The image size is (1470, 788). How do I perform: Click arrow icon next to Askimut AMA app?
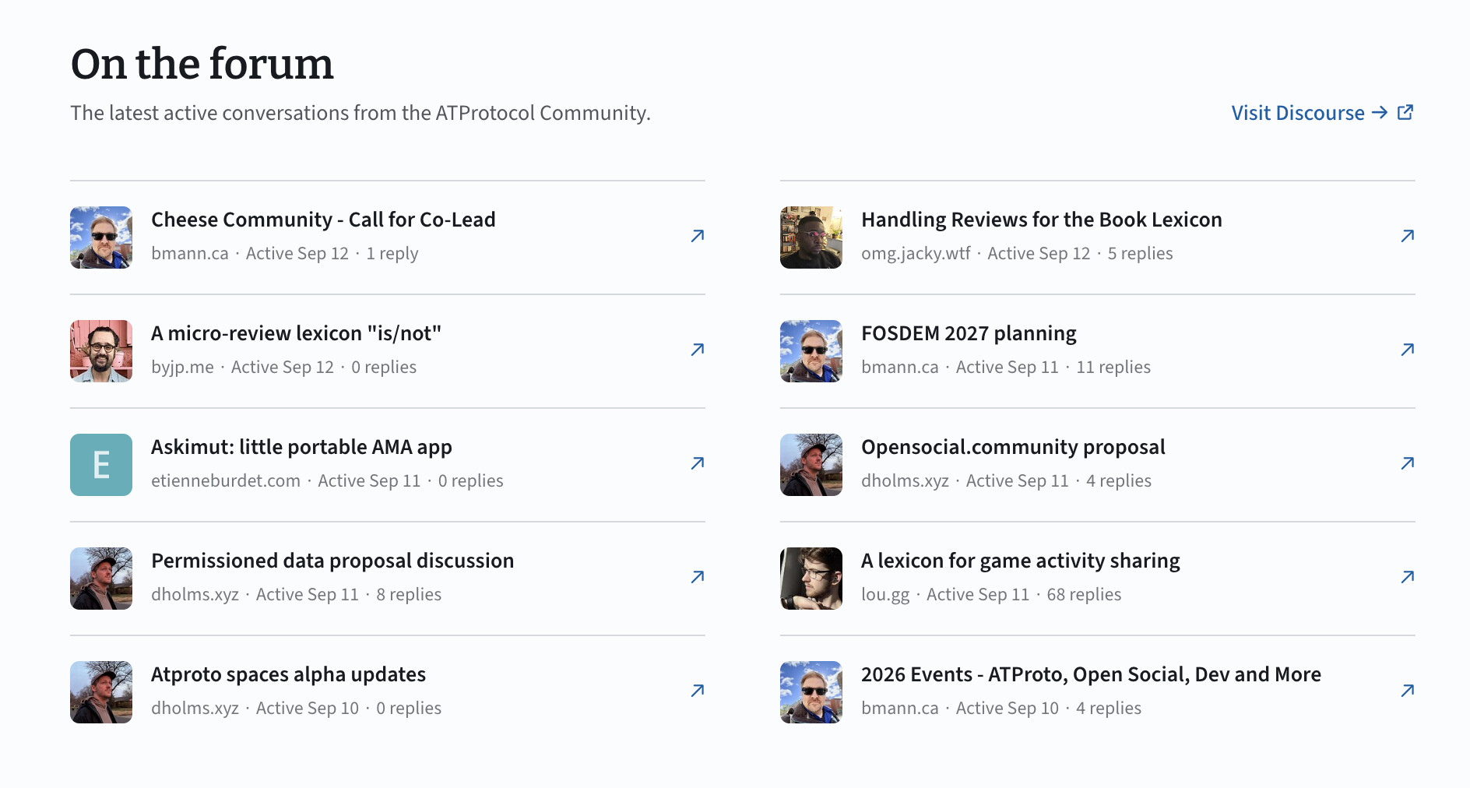click(x=698, y=463)
